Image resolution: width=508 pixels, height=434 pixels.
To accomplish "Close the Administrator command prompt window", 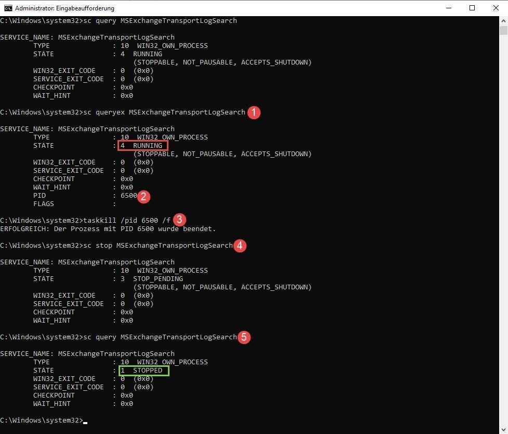I will coord(496,8).
